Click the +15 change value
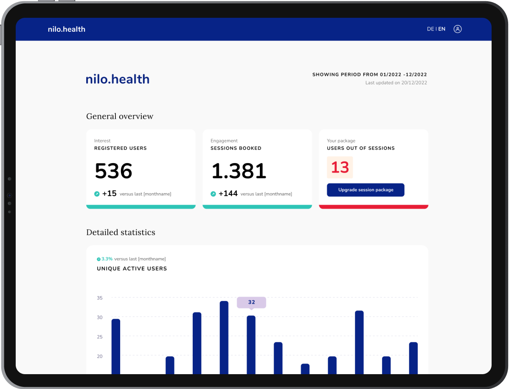This screenshot has height=389, width=509. [x=110, y=194]
